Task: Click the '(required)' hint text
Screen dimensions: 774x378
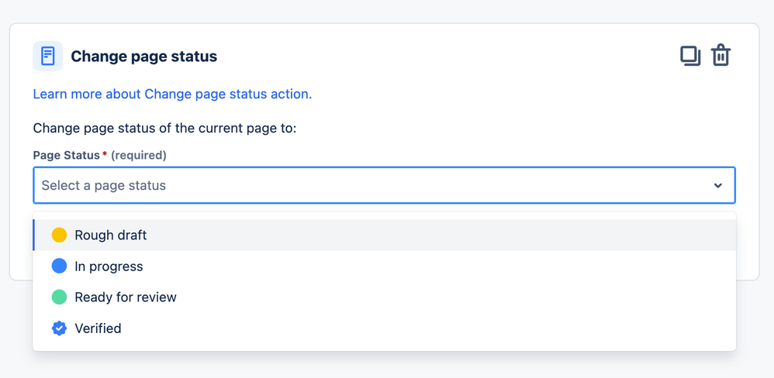Action: coord(139,155)
